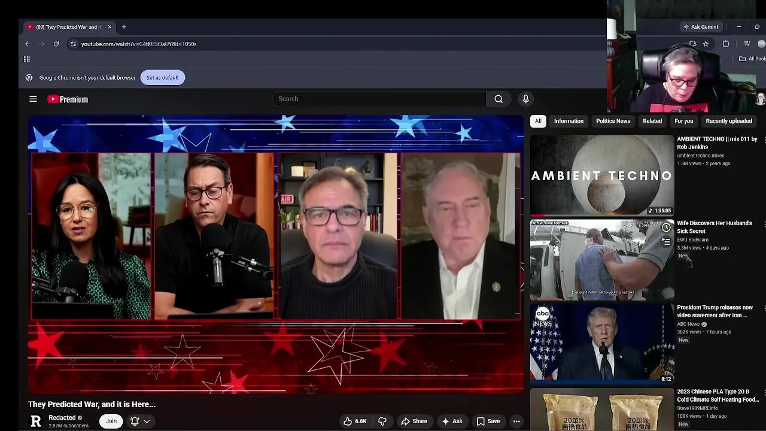Select the Recently uploaded filter chip
The width and height of the screenshot is (766, 431).
tap(728, 121)
